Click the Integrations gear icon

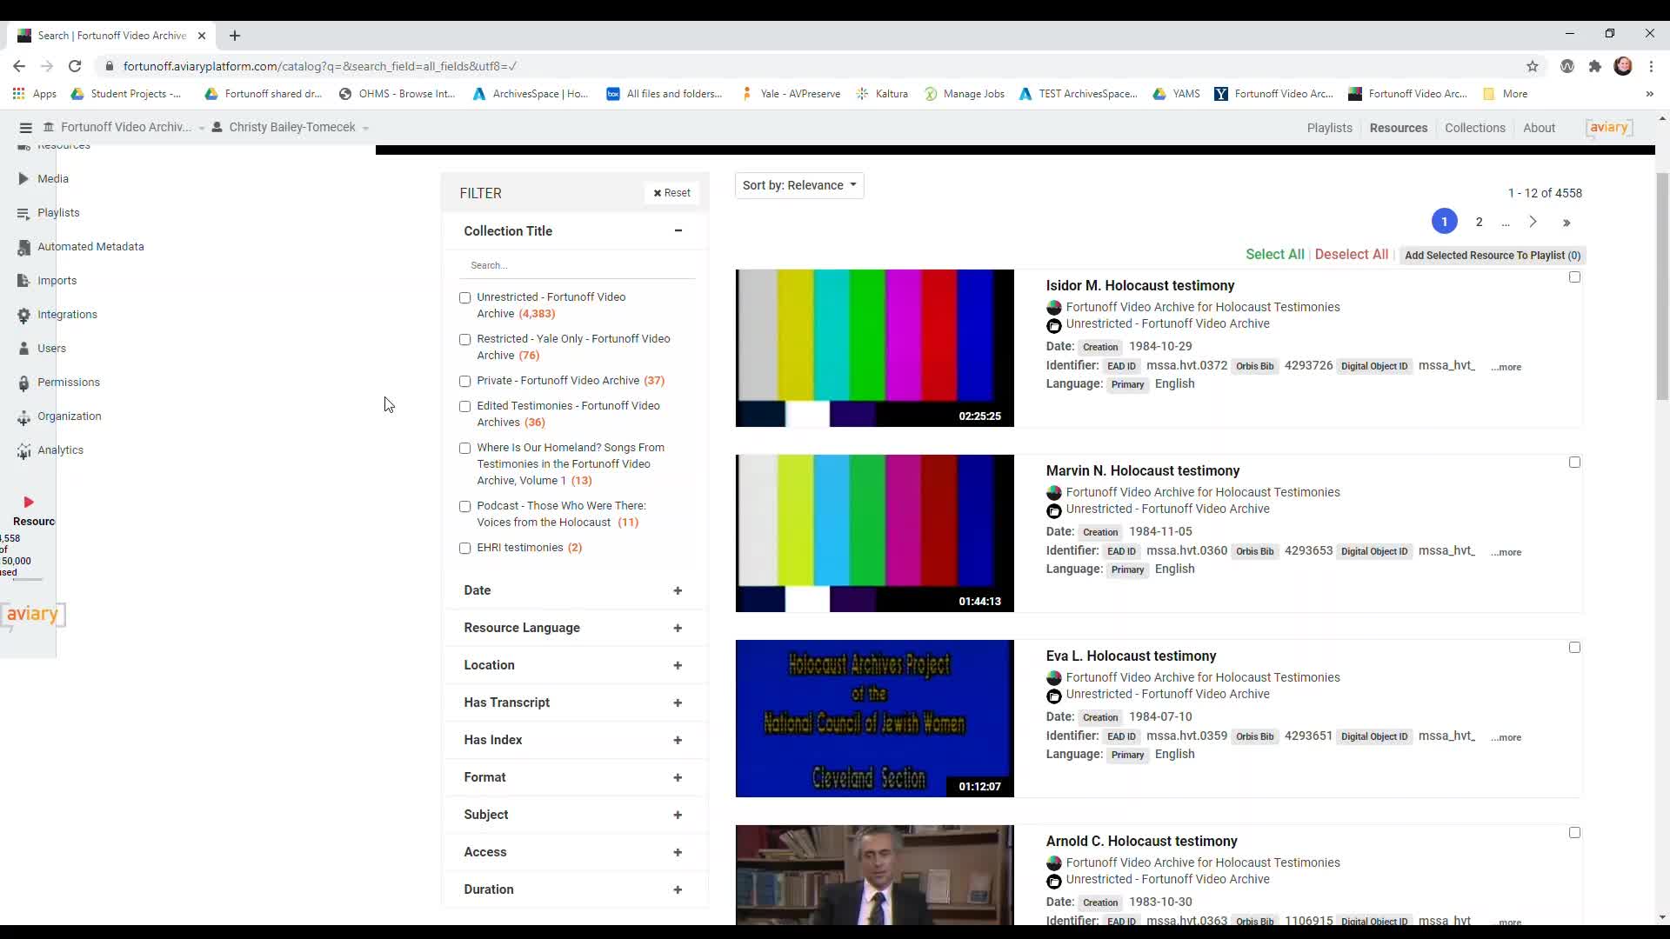(x=23, y=315)
